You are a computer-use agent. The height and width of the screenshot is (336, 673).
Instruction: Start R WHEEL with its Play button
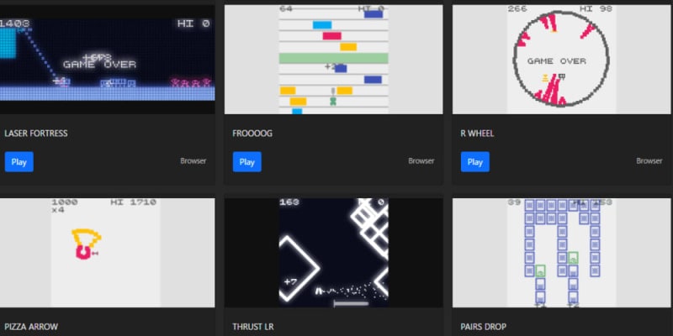(474, 161)
